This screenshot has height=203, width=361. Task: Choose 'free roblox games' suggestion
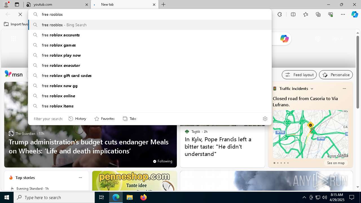click(x=150, y=45)
